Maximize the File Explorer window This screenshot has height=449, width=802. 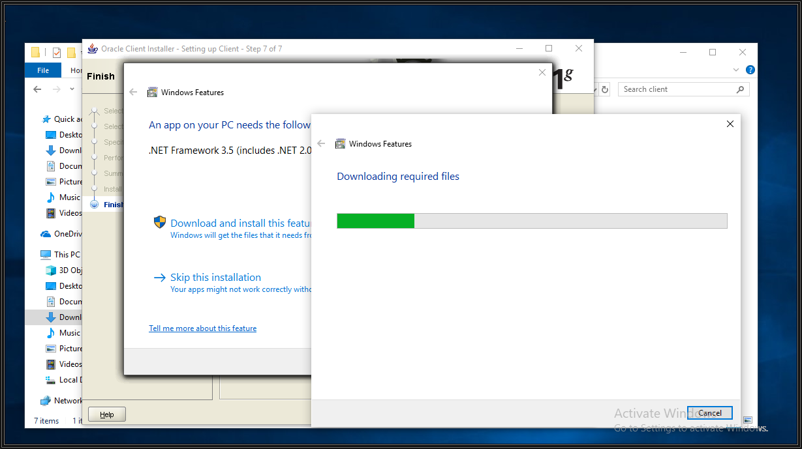(x=713, y=52)
